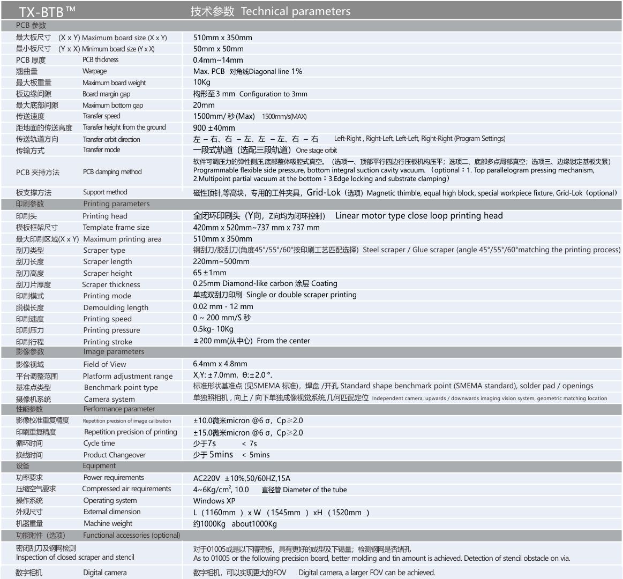Select Inspection of closed scraper and stencil

(75, 558)
